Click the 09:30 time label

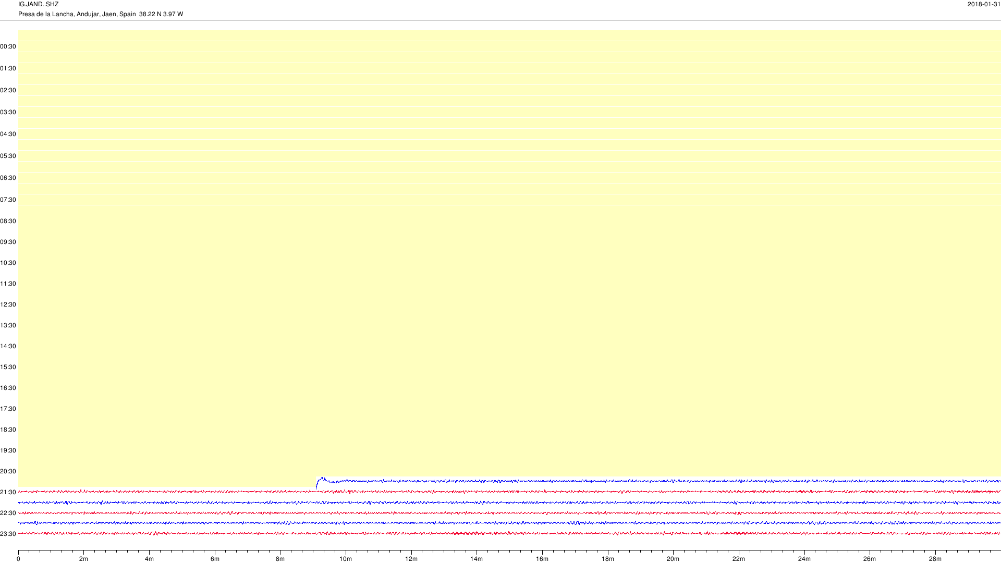pos(8,242)
